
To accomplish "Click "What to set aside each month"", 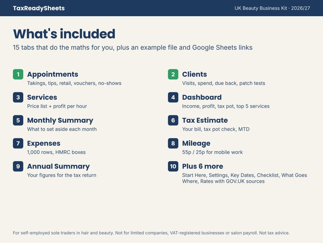I will (x=62, y=129).
